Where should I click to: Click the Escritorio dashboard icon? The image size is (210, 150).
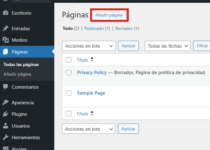coord(5,13)
